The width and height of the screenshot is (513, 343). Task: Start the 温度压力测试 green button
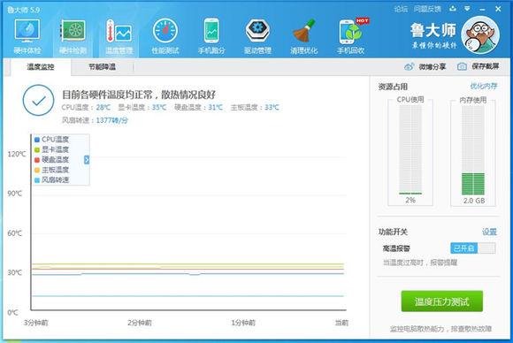click(442, 301)
